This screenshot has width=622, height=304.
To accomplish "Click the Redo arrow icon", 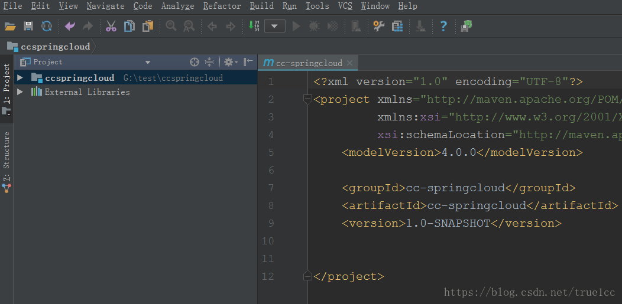I will pos(88,27).
